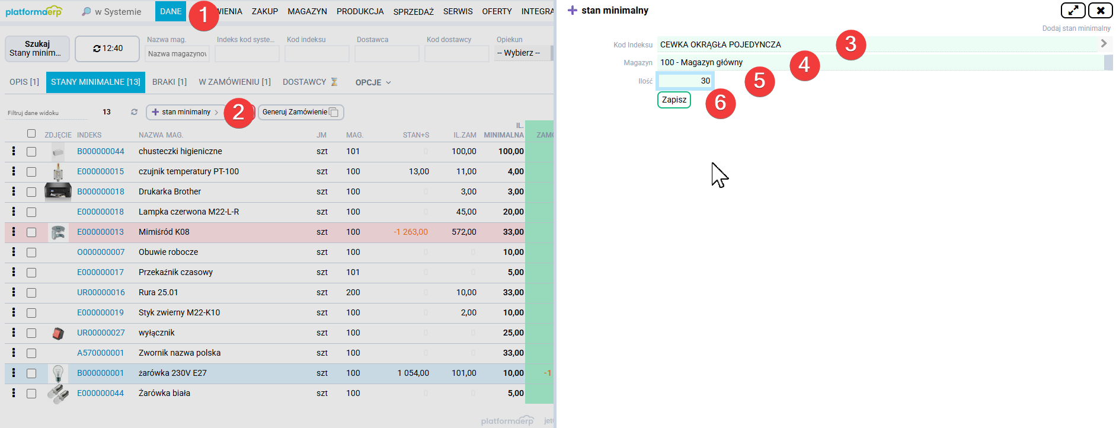
Task: Open the PRODUKCJA menu
Action: click(360, 11)
